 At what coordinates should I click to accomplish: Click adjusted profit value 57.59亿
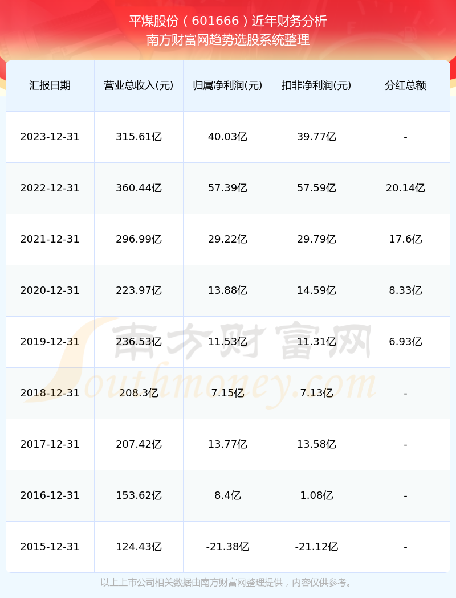[317, 188]
